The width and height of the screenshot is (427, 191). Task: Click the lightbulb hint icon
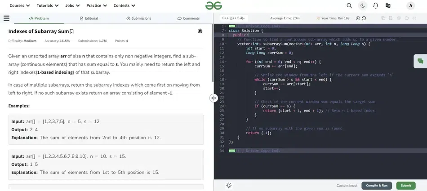pos(229,186)
